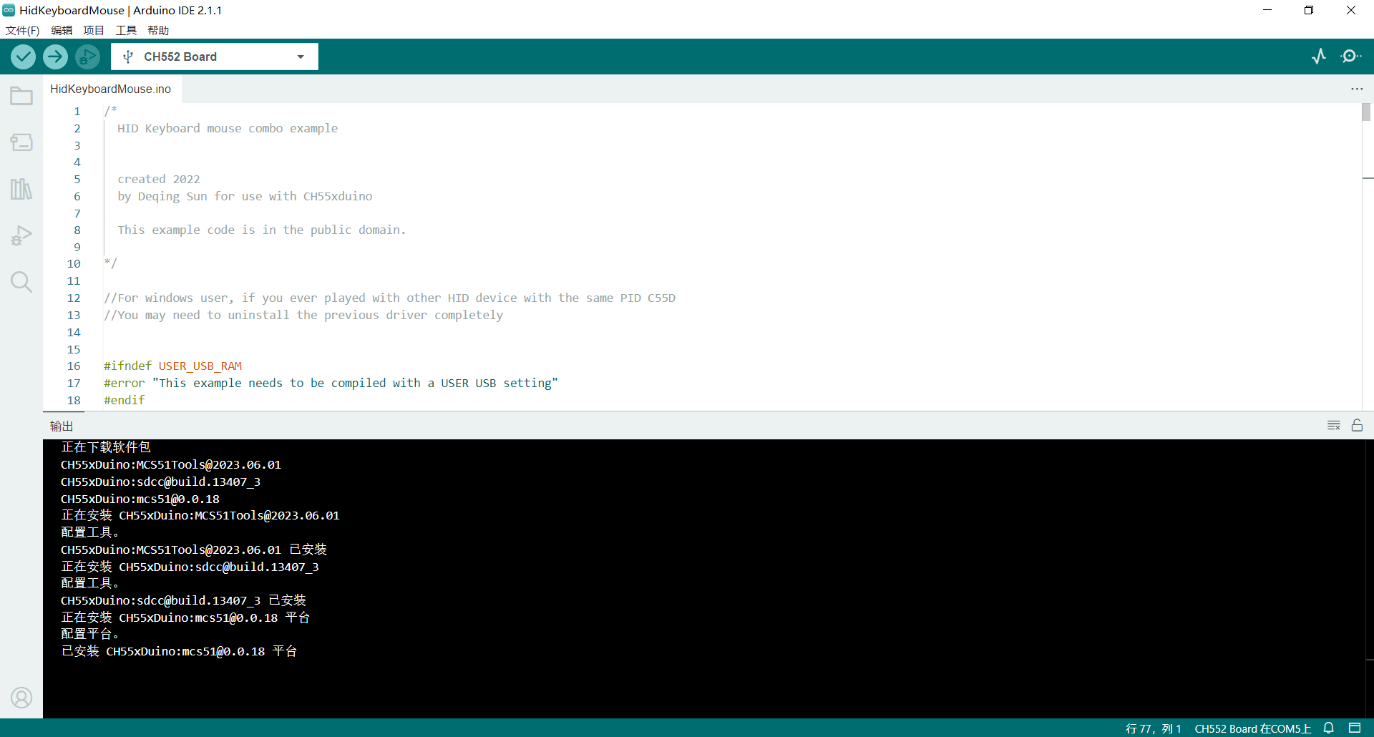Click 'by Deqing Sun for use with CH55xduino'
The width and height of the screenshot is (1374, 737).
pyautogui.click(x=245, y=196)
